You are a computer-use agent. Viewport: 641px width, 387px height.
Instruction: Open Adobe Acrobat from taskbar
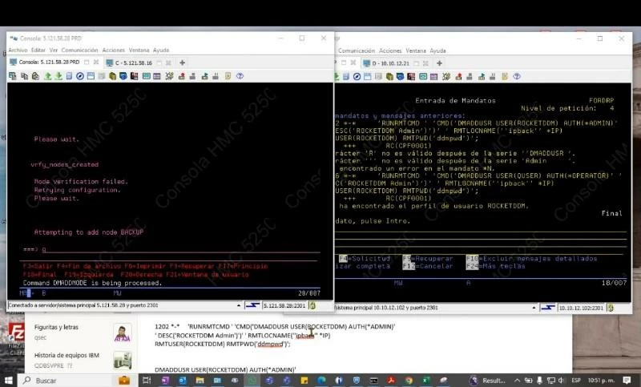coord(391,381)
